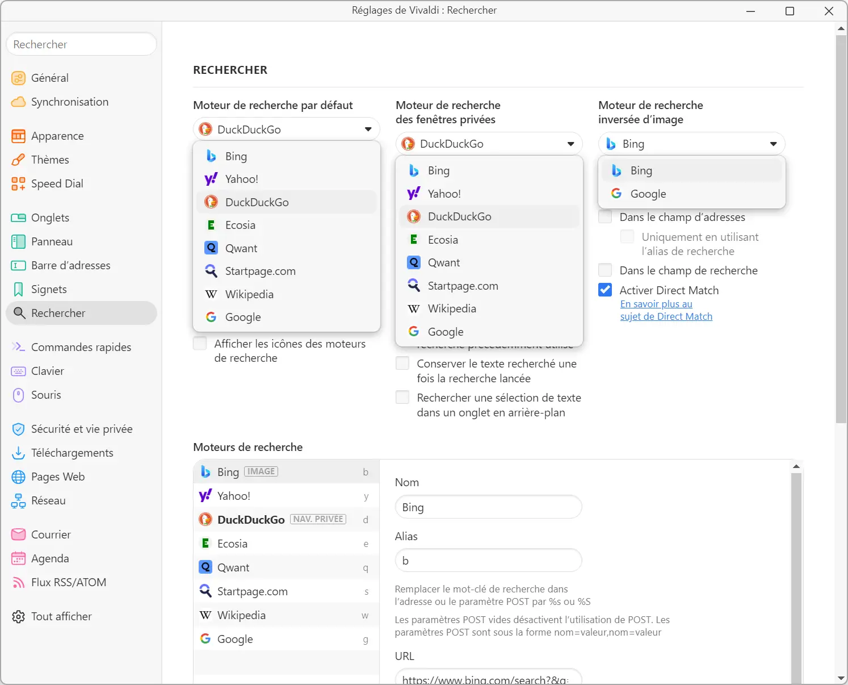
Task: Click the Souris mouse icon
Action: click(x=19, y=395)
